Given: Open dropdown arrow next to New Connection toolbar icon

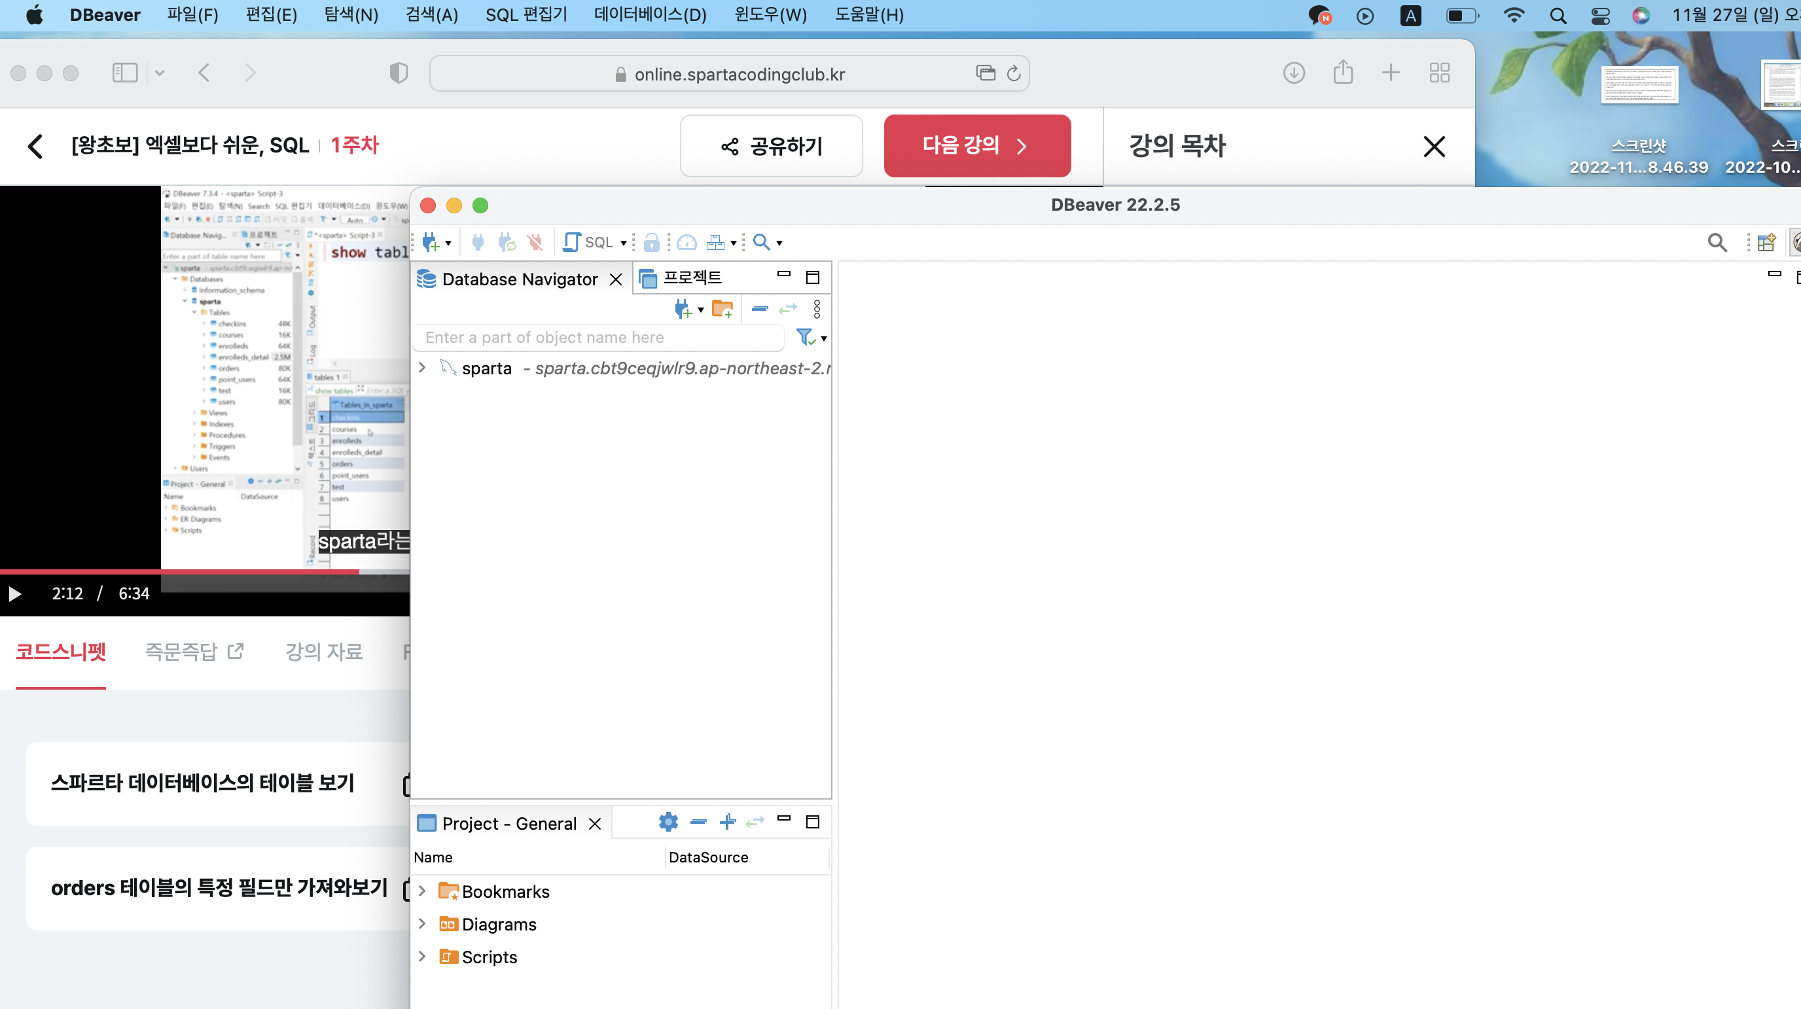Looking at the screenshot, I should click(449, 243).
